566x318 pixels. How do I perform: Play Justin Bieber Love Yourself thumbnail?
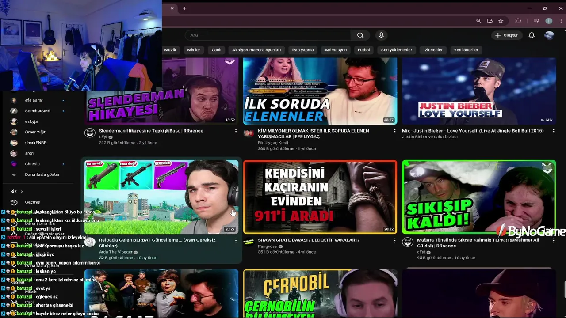(x=479, y=91)
